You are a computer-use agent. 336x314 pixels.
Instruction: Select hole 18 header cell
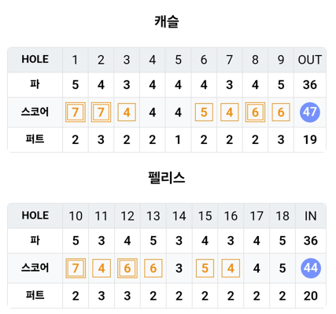pyautogui.click(x=282, y=216)
